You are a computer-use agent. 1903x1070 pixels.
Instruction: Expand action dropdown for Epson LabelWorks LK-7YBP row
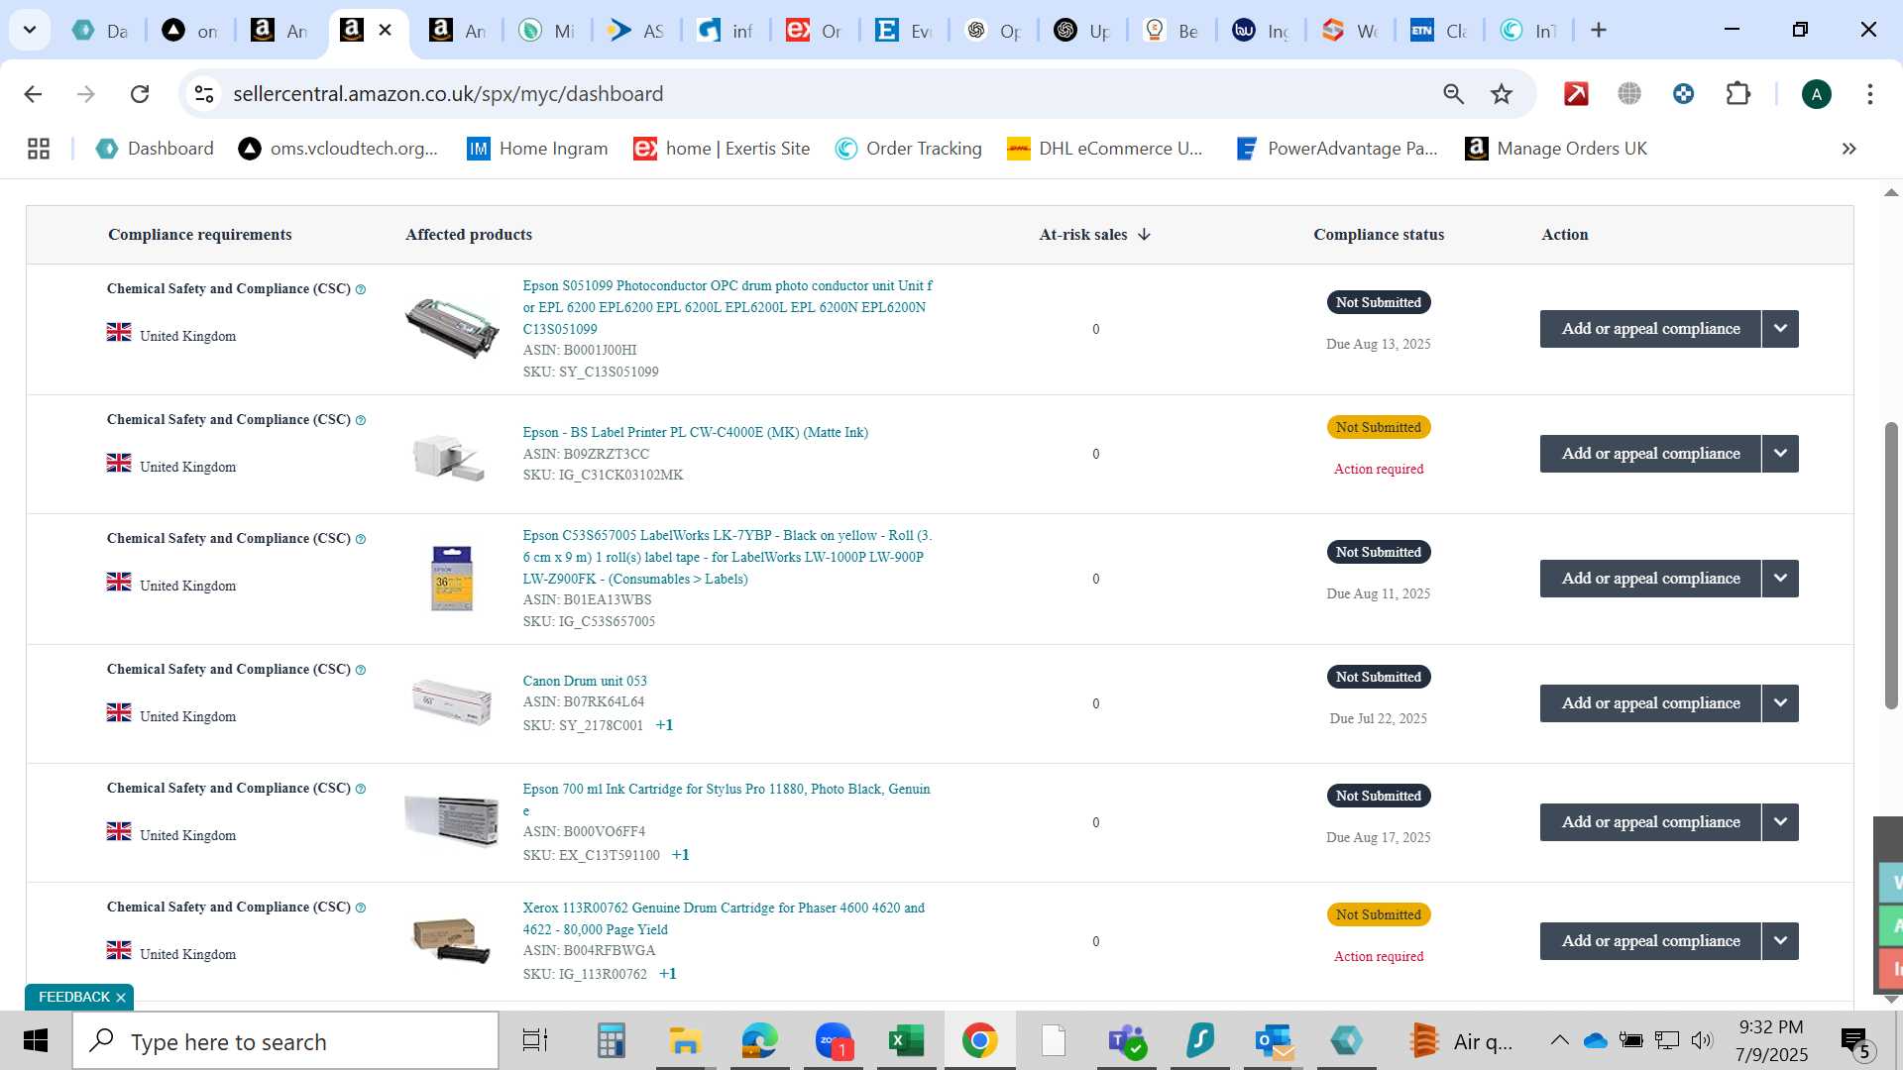click(x=1780, y=579)
